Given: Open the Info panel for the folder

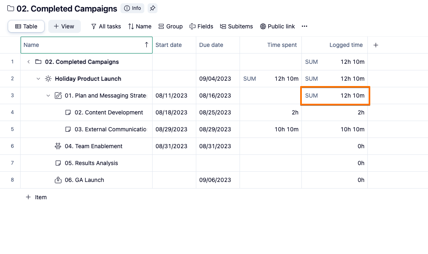Looking at the screenshot, I should pos(132,8).
